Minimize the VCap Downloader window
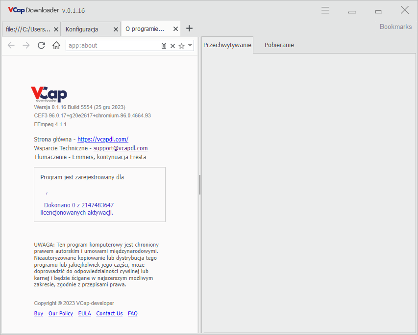This screenshot has width=418, height=335. point(352,11)
